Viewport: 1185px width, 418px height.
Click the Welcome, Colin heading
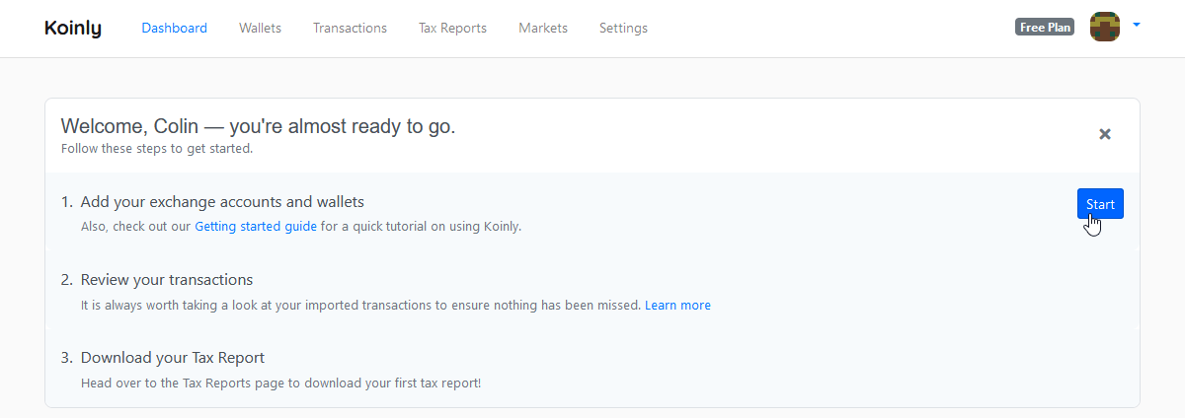point(258,126)
